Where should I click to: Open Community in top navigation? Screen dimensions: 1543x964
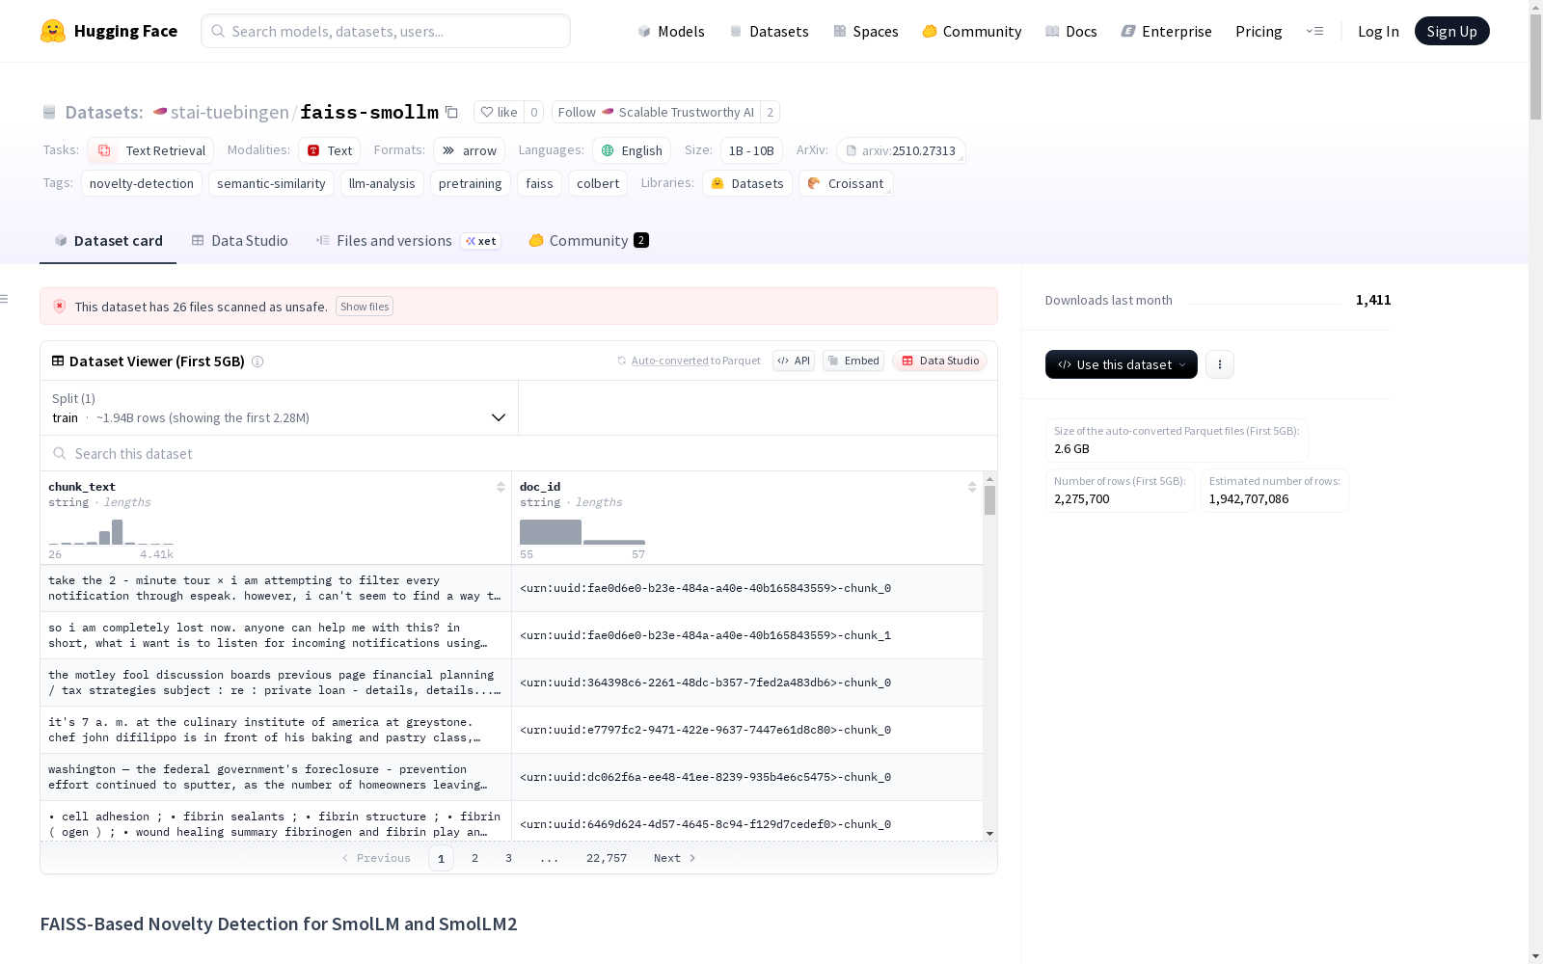(971, 31)
